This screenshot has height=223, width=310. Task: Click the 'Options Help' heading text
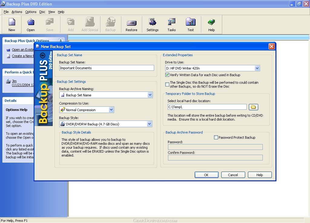[17, 110]
